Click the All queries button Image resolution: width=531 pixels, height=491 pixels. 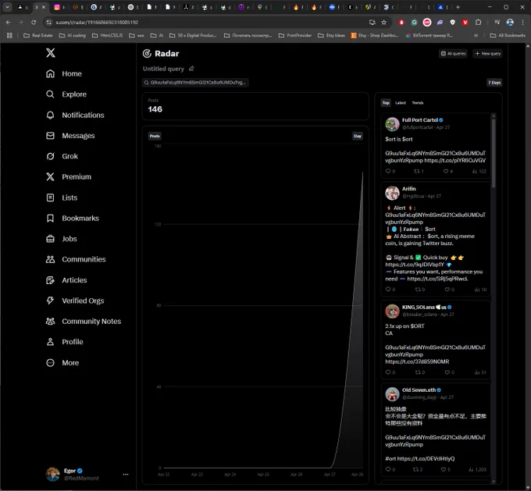tap(453, 54)
